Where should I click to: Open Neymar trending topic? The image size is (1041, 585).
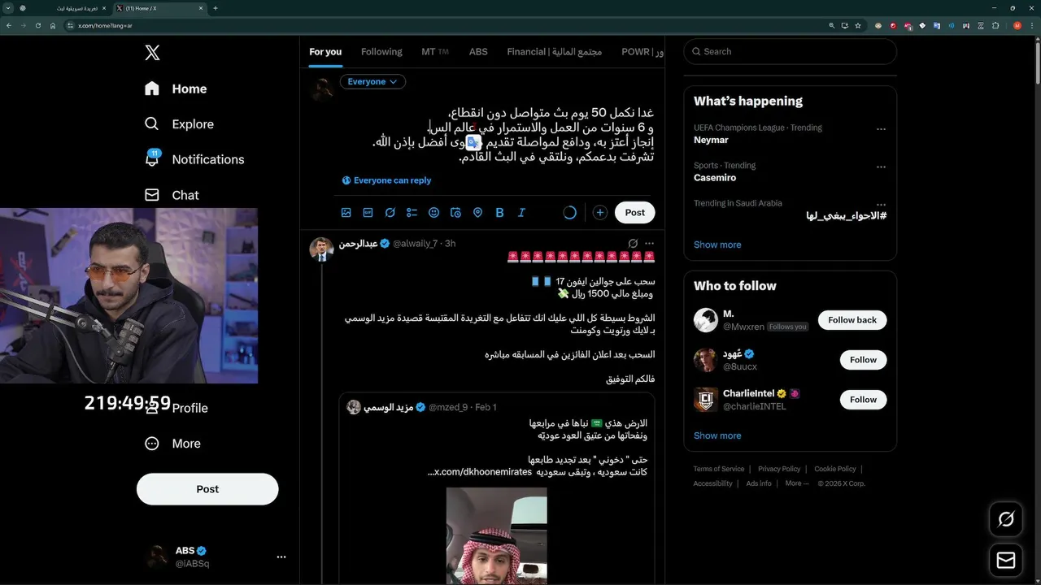coord(711,140)
